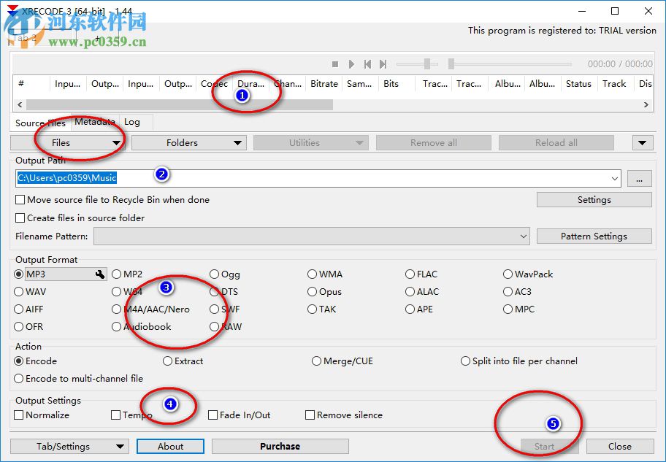This screenshot has width=666, height=462.
Task: Pick WavPack output format
Action: click(x=508, y=274)
